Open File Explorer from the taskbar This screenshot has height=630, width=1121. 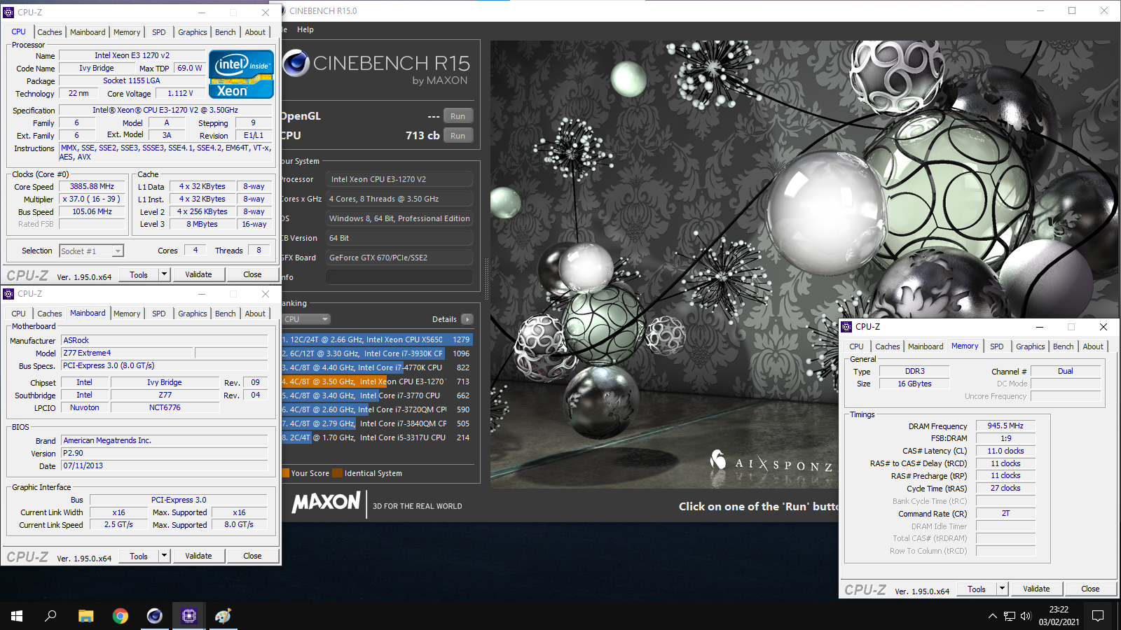[85, 616]
